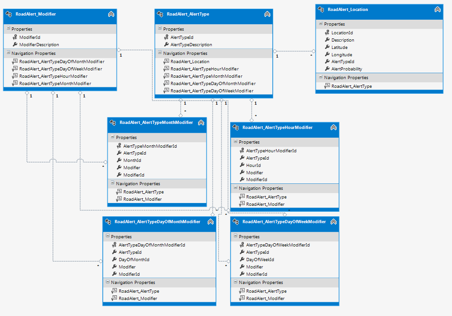Click the RoadAlert_AlertTypeHourModifier entity header icon
This screenshot has width=452, height=316.
pos(237,128)
